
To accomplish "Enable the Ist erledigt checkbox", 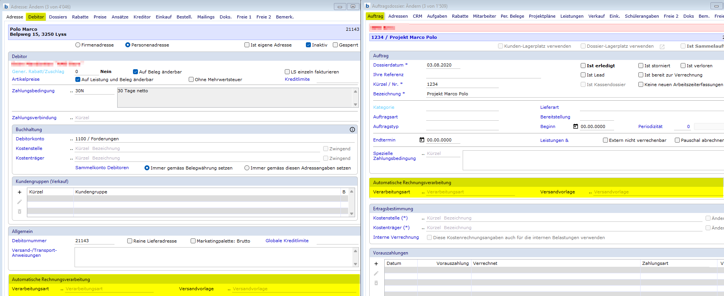I will click(583, 66).
